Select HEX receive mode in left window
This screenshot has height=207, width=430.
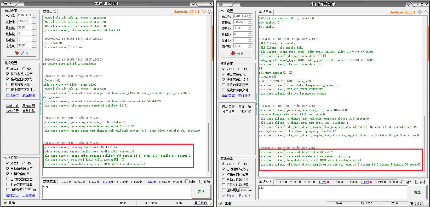tap(27, 69)
